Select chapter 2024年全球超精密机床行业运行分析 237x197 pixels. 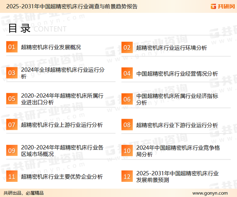click(x=63, y=73)
